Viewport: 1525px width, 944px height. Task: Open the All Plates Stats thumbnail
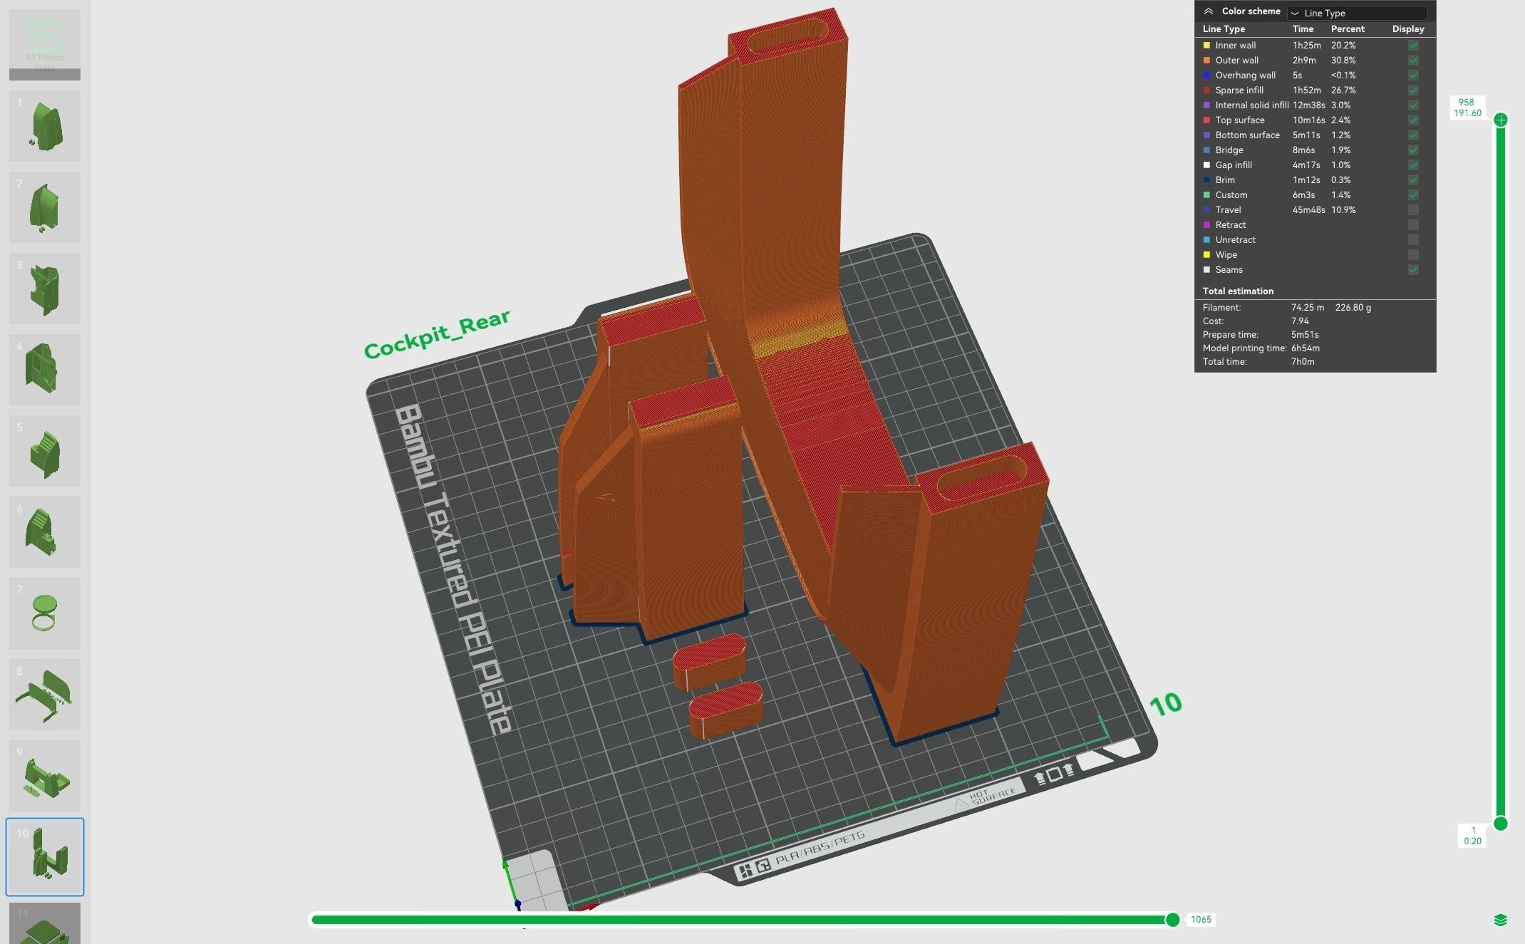pos(45,44)
